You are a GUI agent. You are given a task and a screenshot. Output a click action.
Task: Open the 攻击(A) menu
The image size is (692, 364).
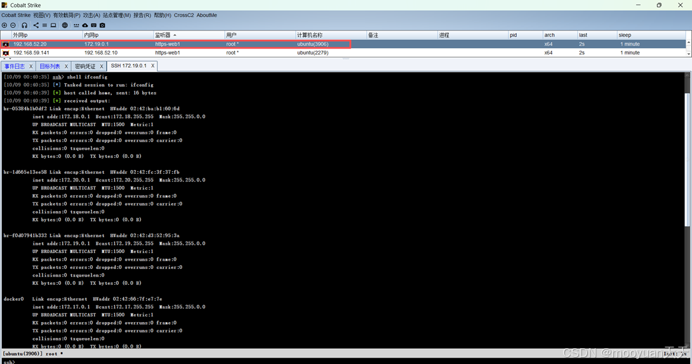click(92, 15)
